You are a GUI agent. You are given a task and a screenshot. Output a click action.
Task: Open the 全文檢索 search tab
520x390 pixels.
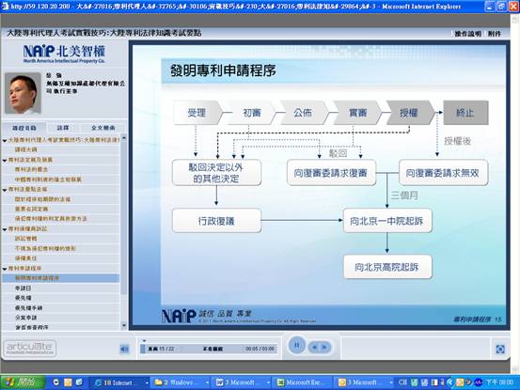click(102, 128)
